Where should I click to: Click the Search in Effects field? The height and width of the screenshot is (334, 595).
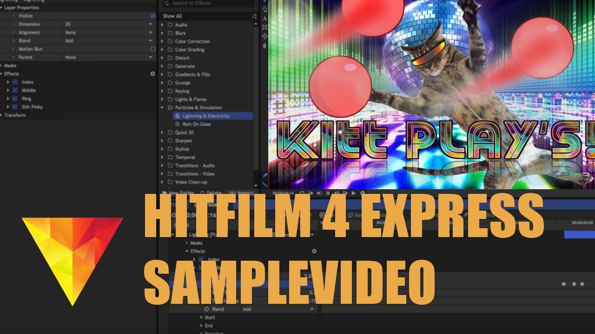pos(208,4)
